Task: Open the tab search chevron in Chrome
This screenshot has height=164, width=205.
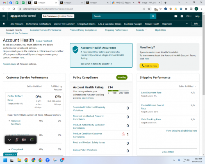Action: 179,2
